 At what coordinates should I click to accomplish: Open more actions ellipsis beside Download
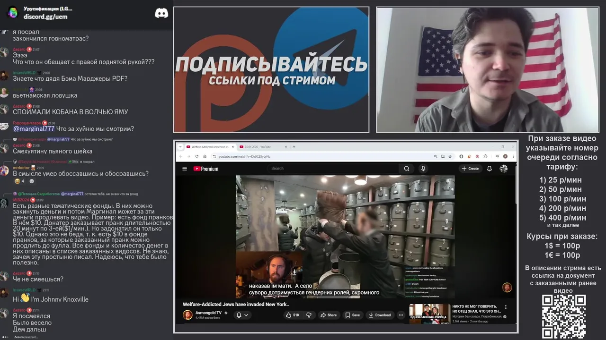(x=401, y=315)
